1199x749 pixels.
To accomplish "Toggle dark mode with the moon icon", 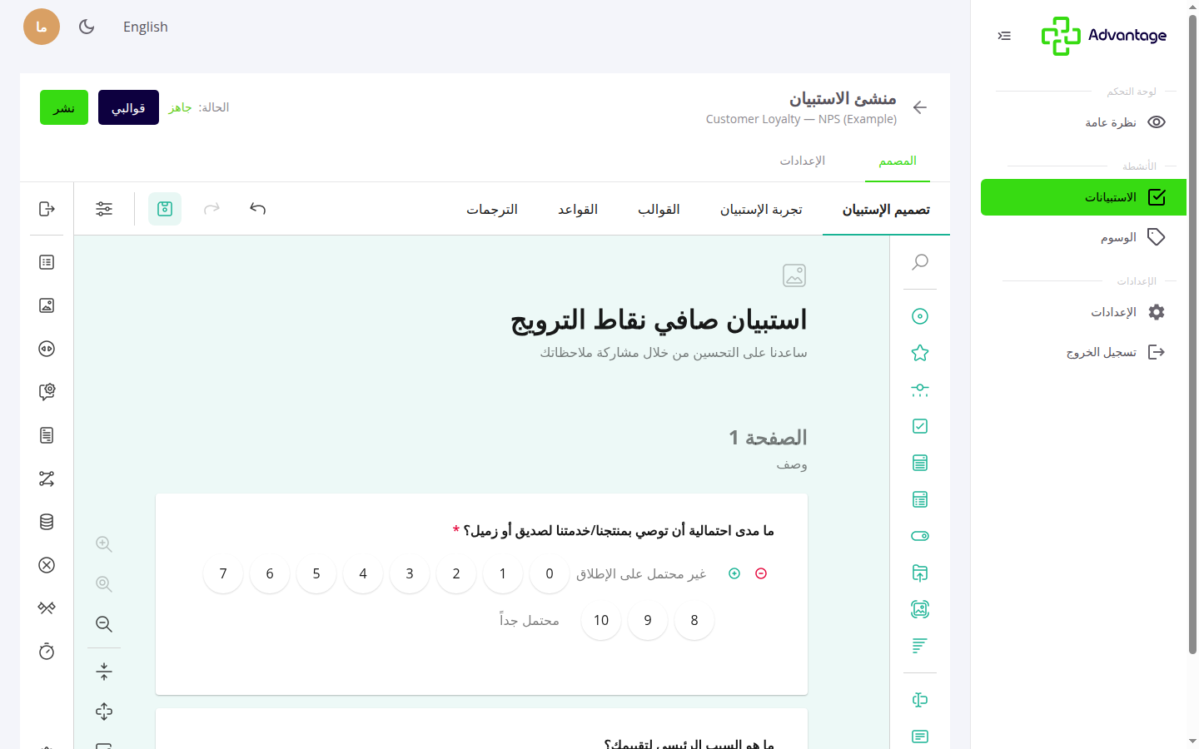I will coord(87,27).
